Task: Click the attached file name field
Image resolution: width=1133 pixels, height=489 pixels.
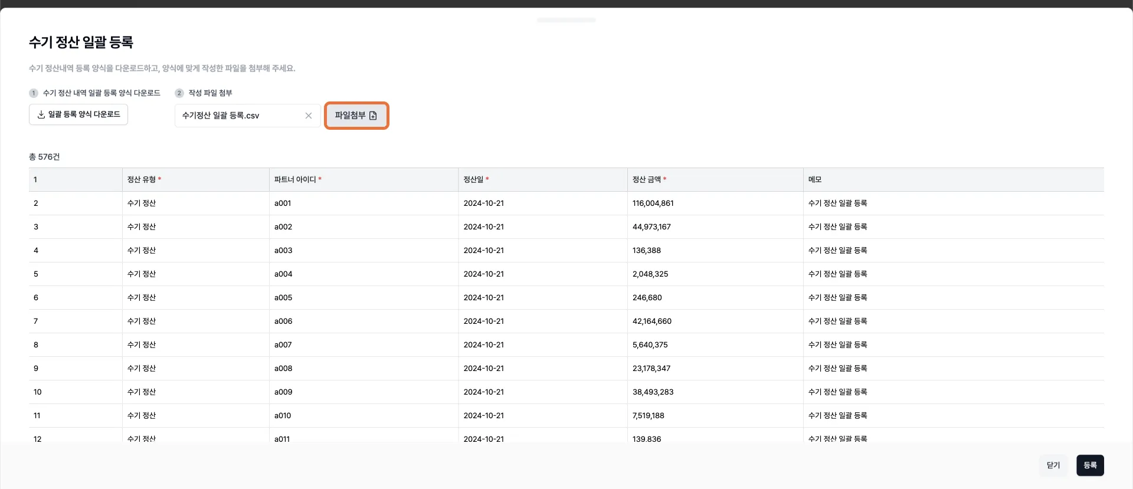Action: [x=239, y=116]
